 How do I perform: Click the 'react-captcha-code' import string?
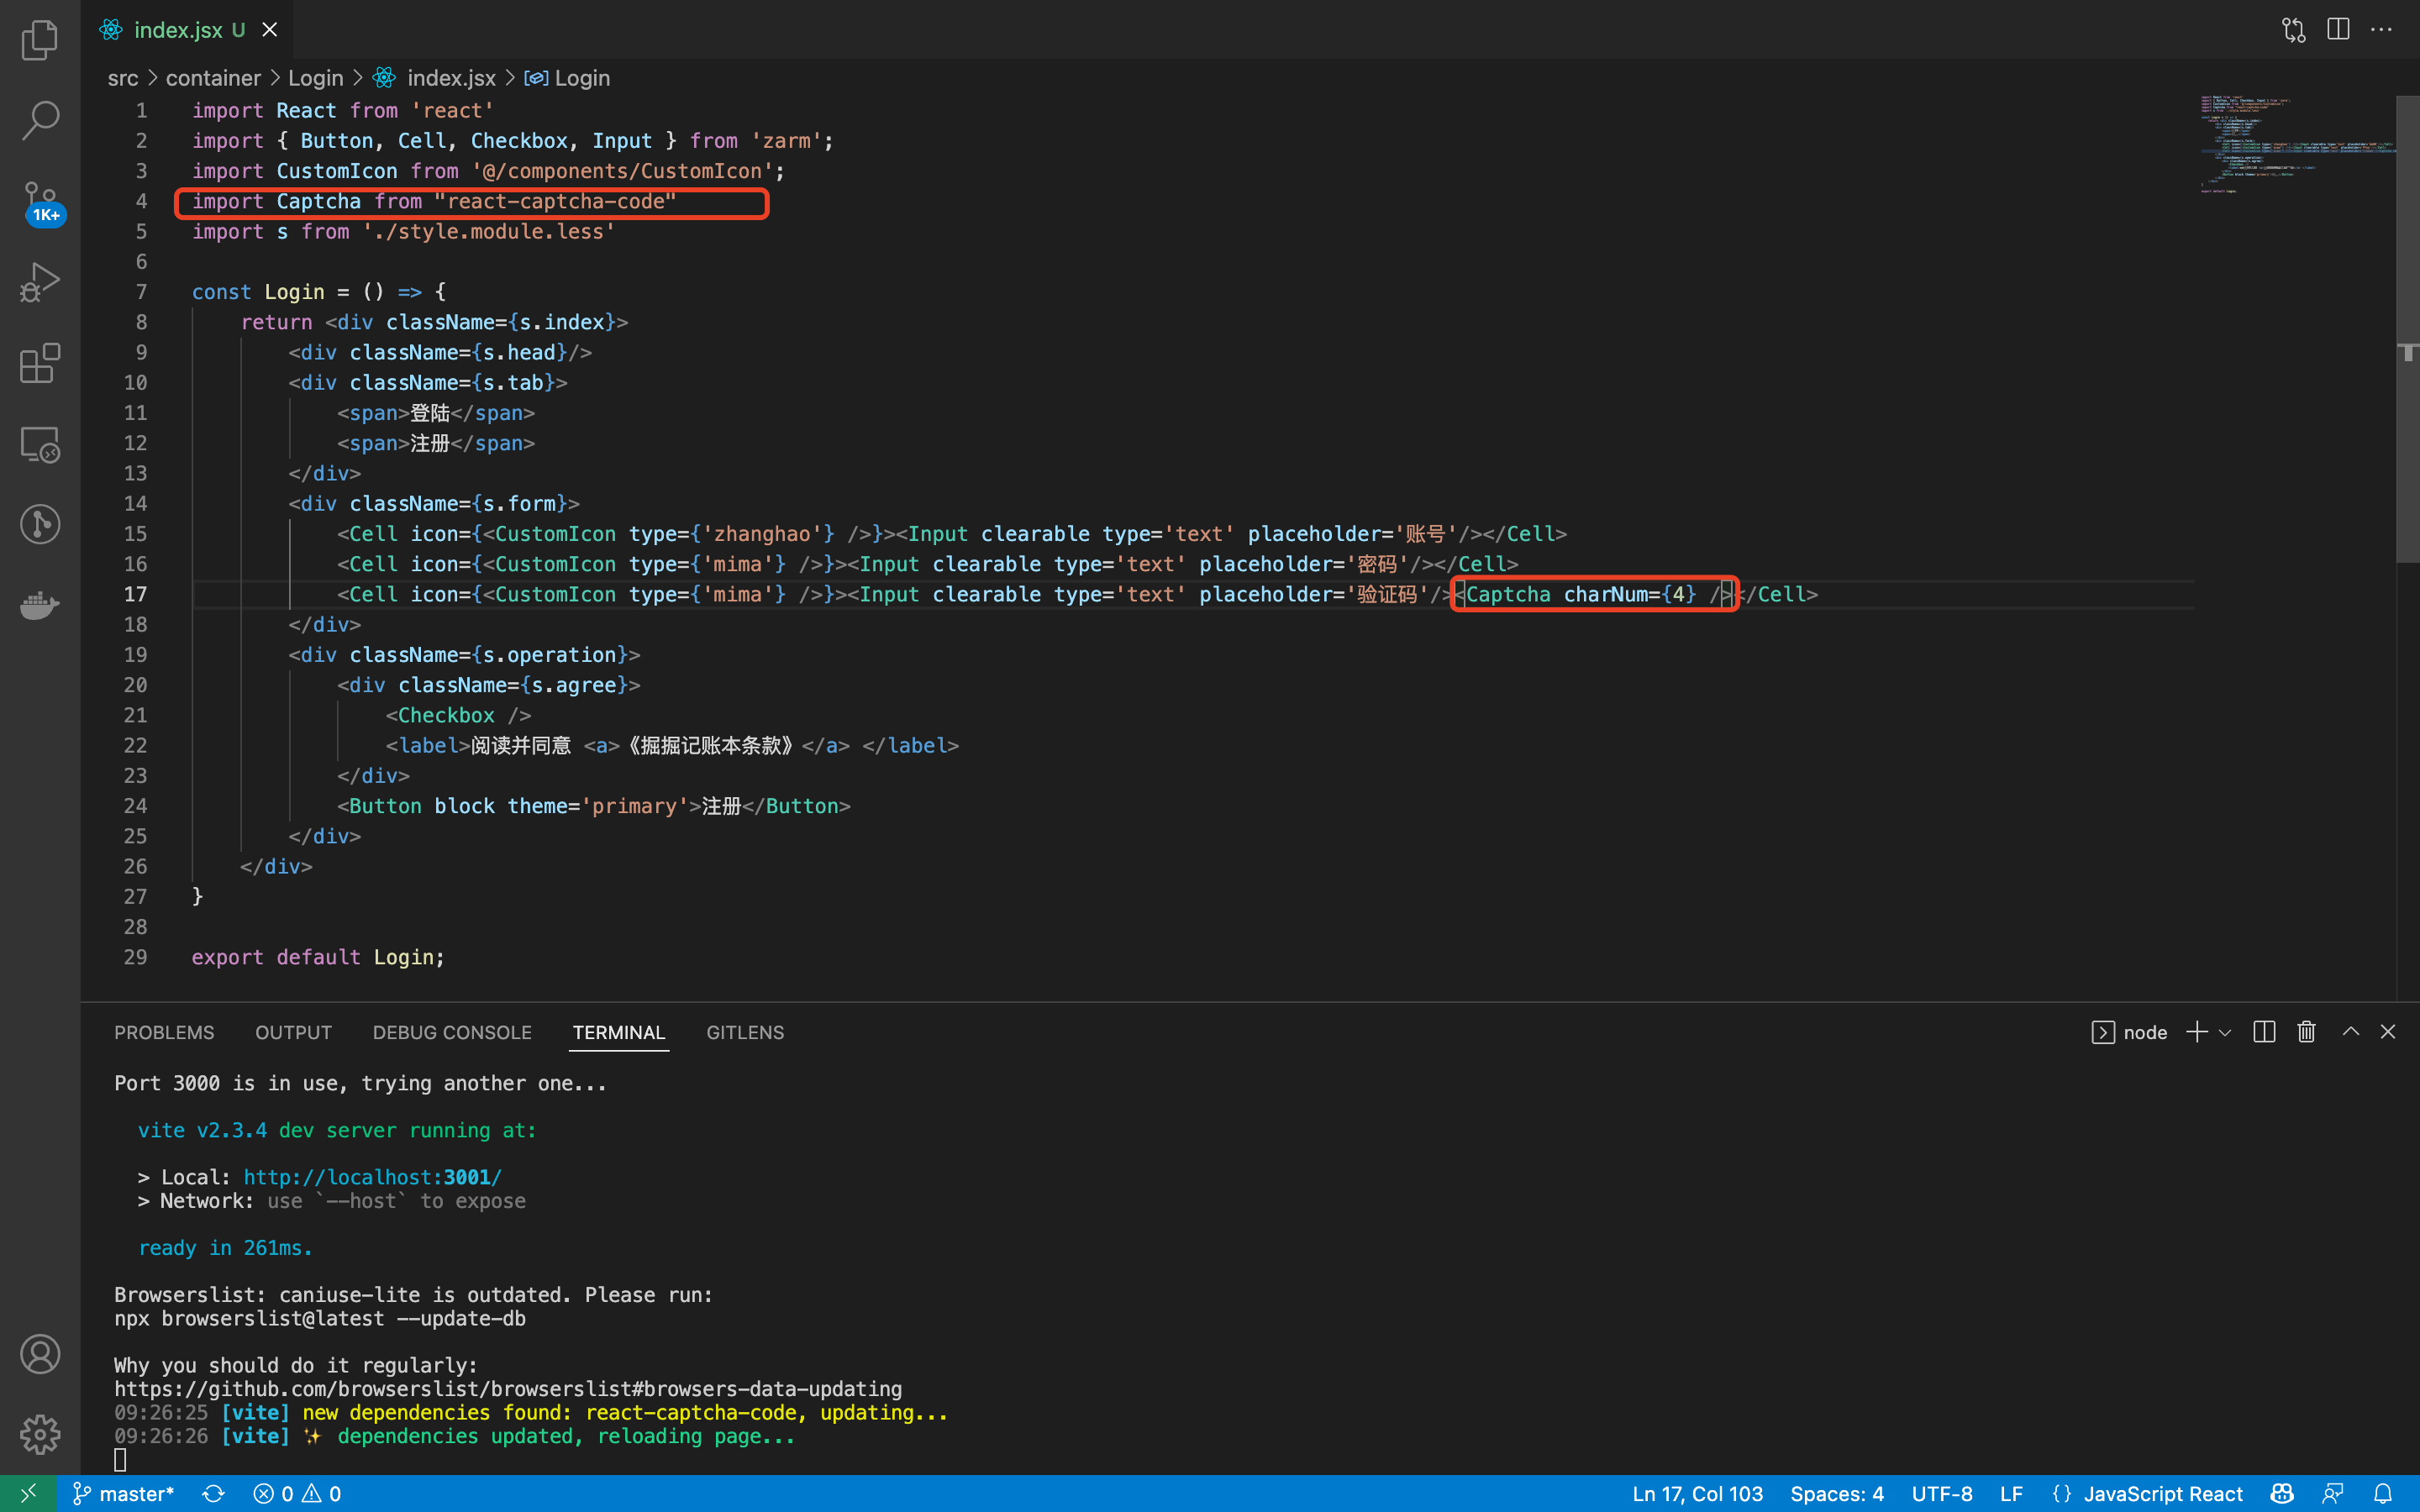point(555,201)
